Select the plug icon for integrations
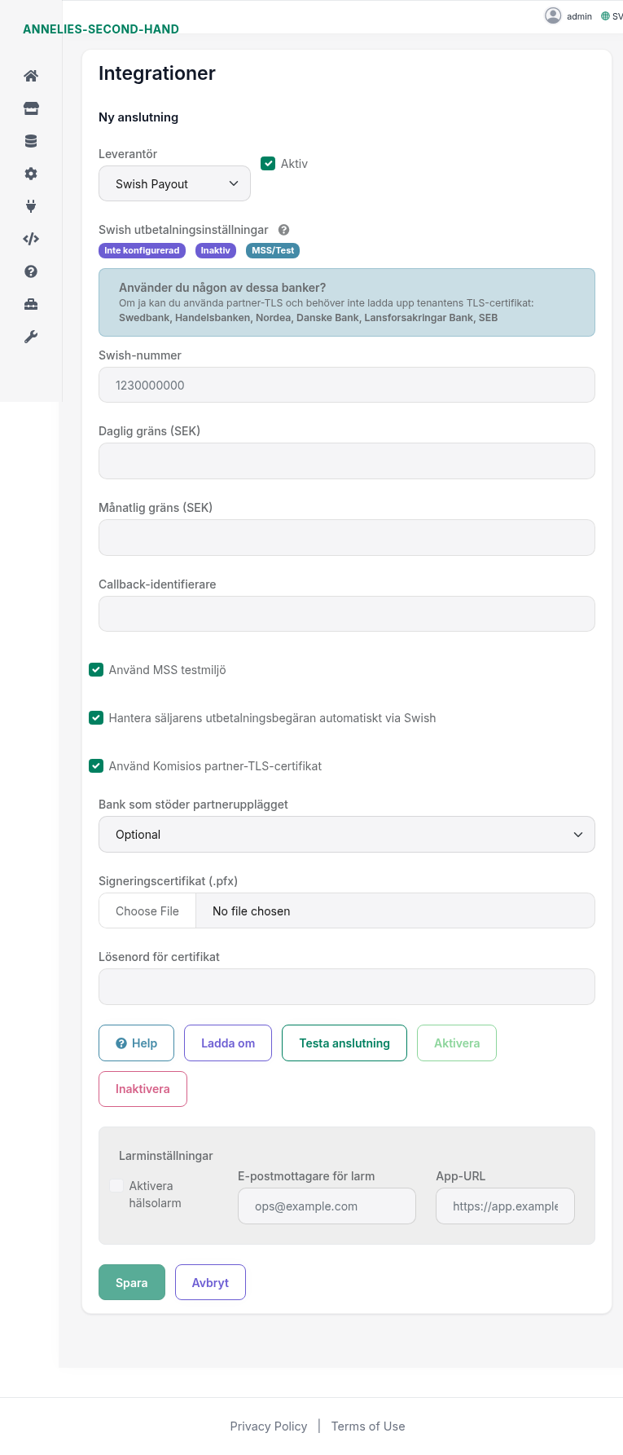 30,205
